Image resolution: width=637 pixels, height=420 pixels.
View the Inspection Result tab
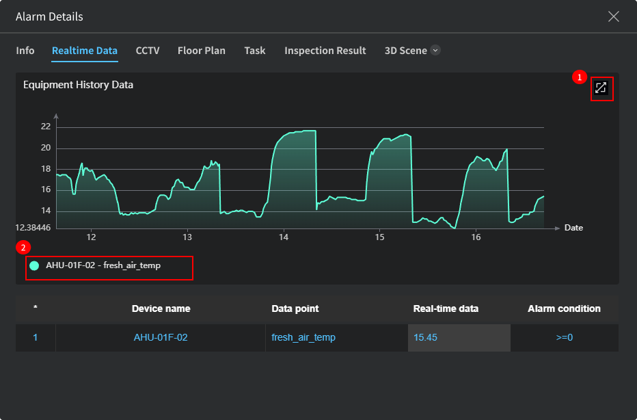(325, 51)
